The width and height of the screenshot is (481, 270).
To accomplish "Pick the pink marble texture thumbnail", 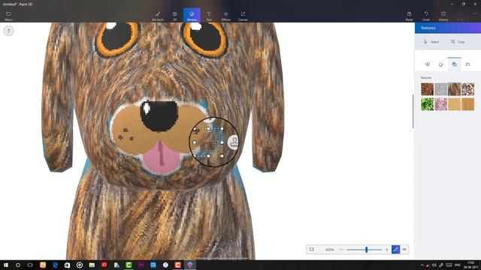I will tap(441, 104).
